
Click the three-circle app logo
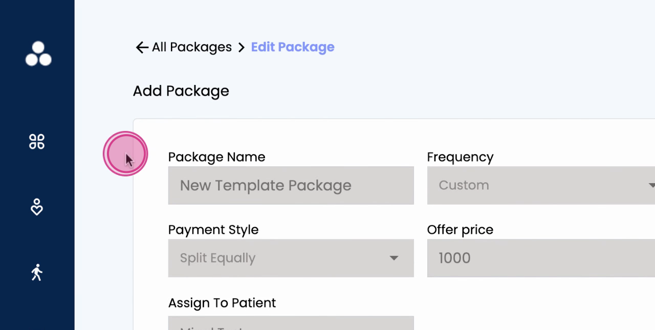pyautogui.click(x=38, y=54)
